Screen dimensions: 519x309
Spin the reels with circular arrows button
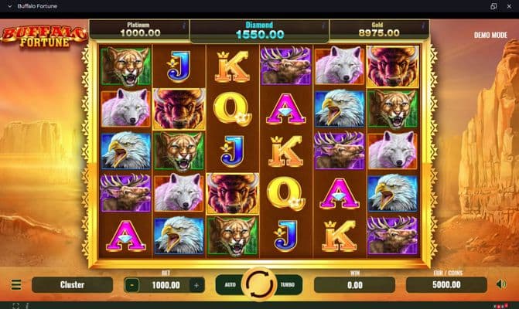click(x=260, y=284)
